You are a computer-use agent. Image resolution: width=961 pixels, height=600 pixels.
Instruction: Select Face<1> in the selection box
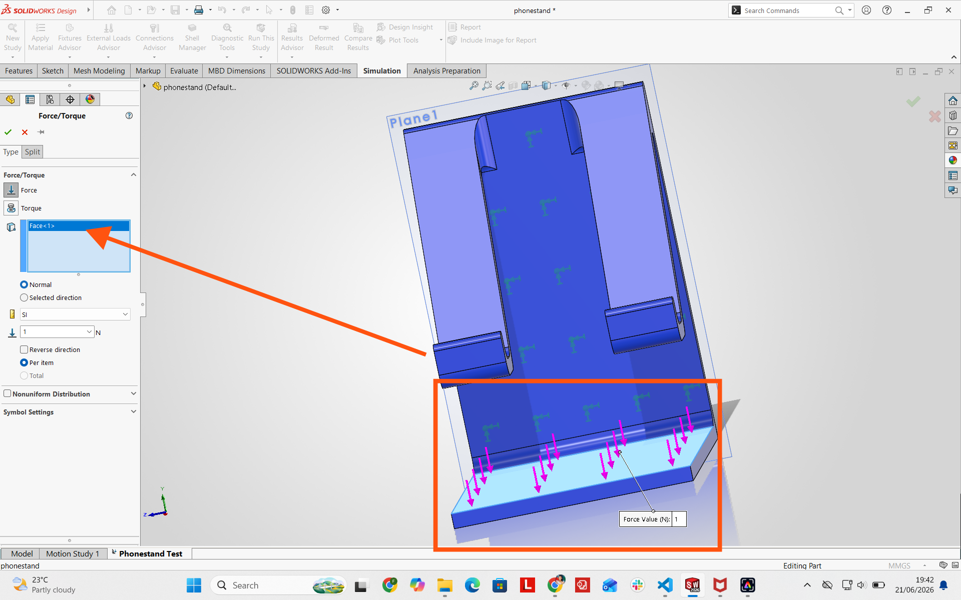[79, 226]
